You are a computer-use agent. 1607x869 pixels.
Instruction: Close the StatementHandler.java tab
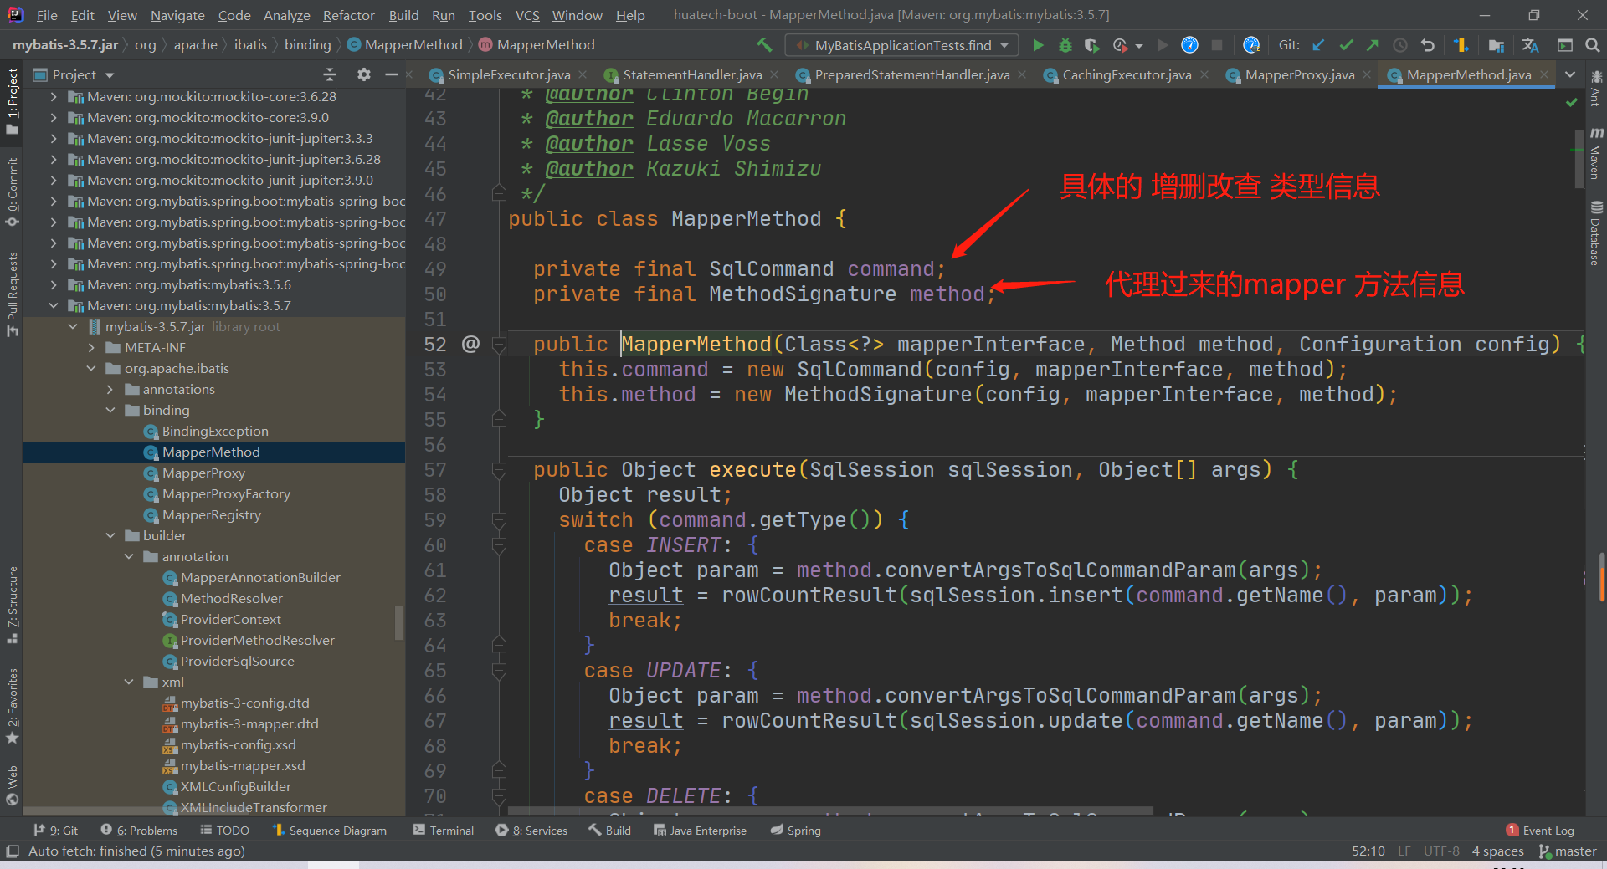[774, 74]
